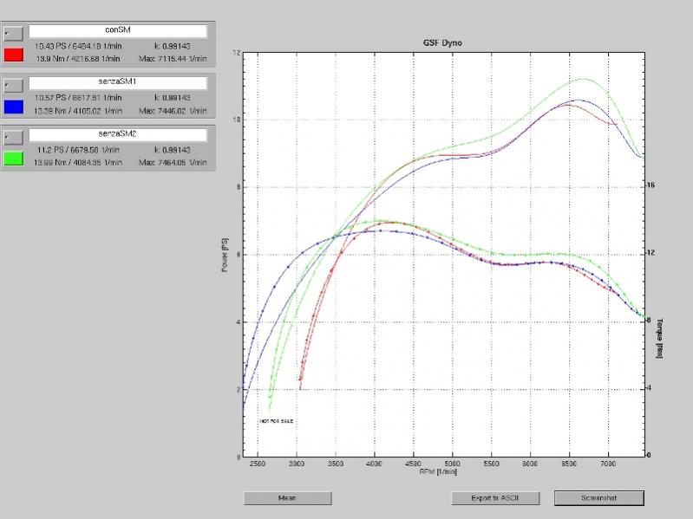693x519 pixels.
Task: Click the senzaSM1 name field
Action: pyautogui.click(x=118, y=82)
